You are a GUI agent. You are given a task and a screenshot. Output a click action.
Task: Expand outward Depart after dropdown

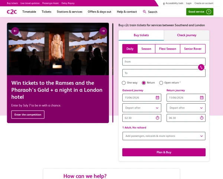point(142,108)
